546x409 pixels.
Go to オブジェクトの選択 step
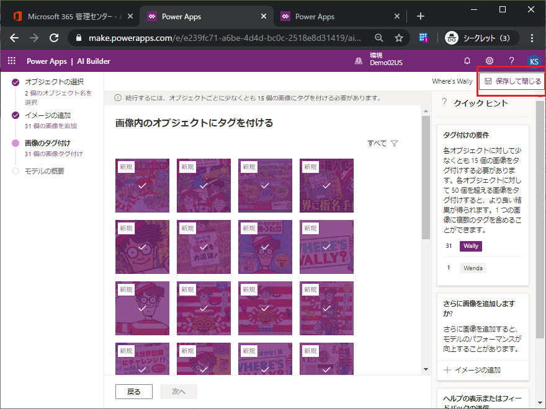54,82
